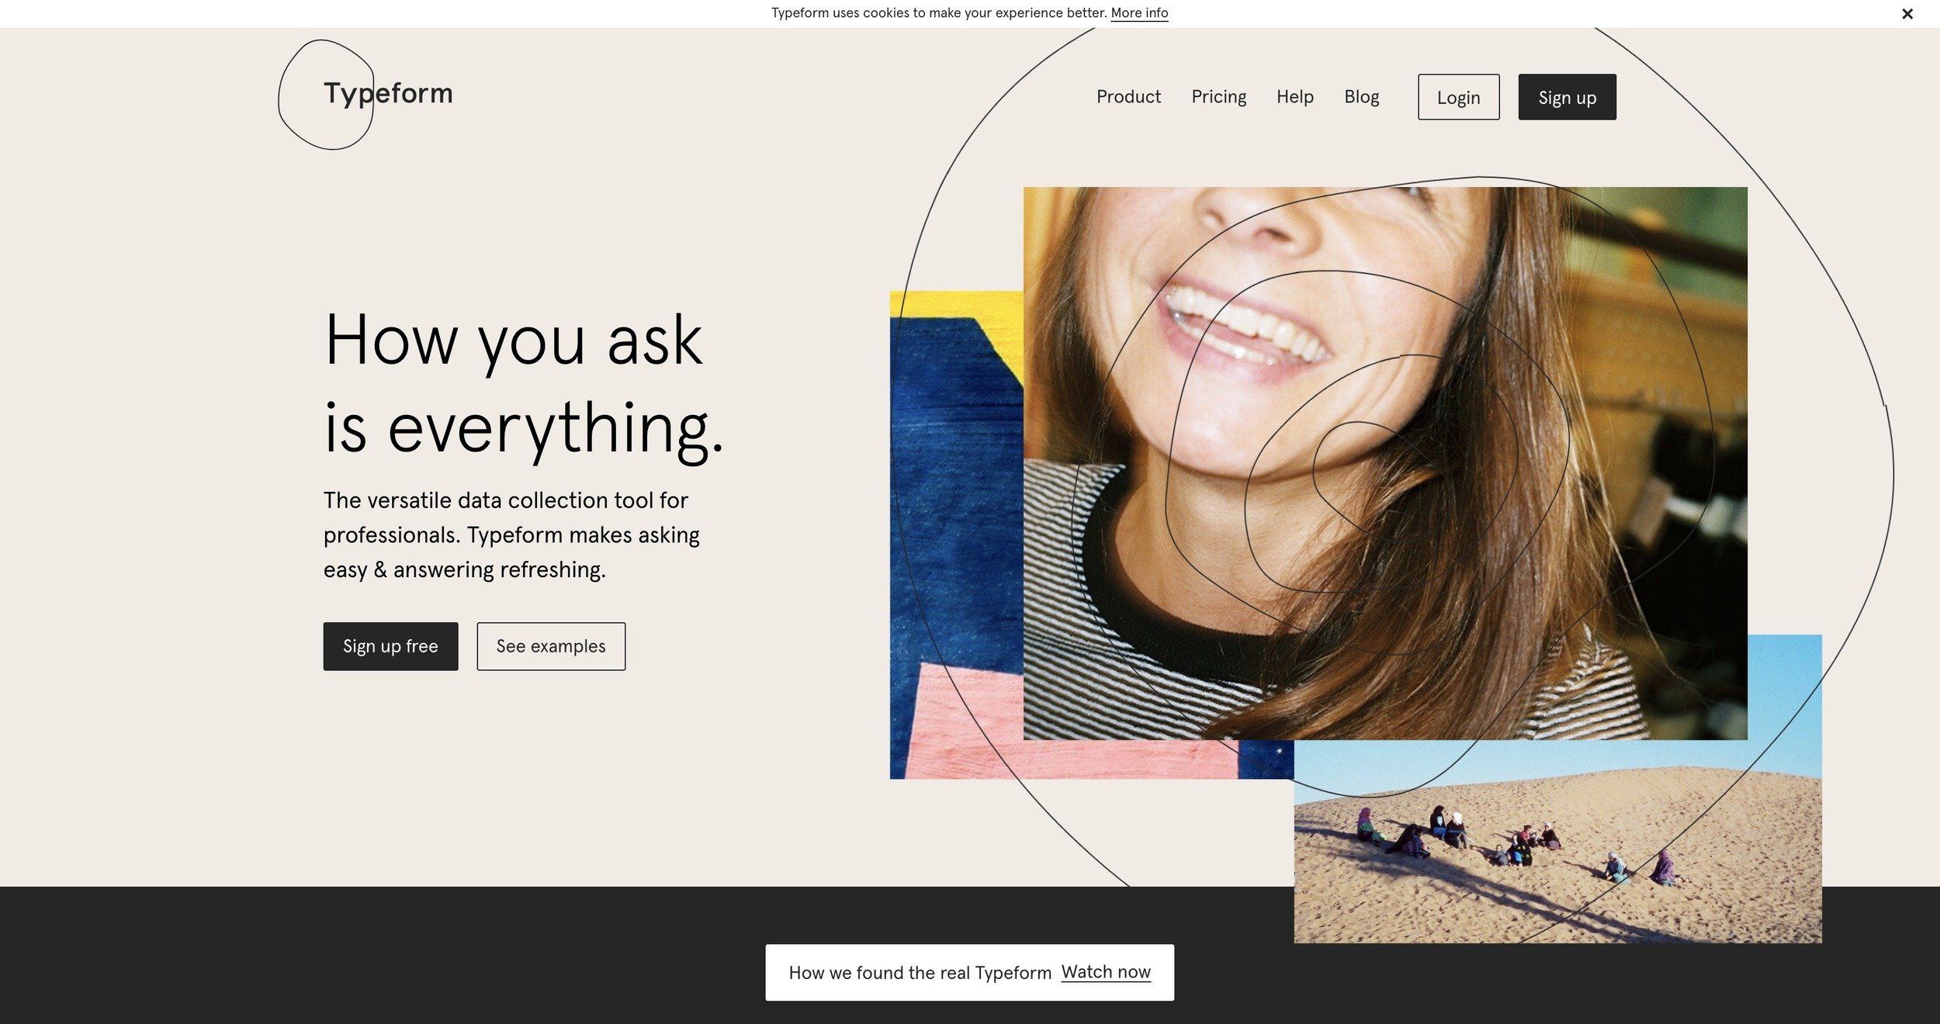Click the 'How we found the real Typeform' text
This screenshot has height=1024, width=1940.
[920, 973]
